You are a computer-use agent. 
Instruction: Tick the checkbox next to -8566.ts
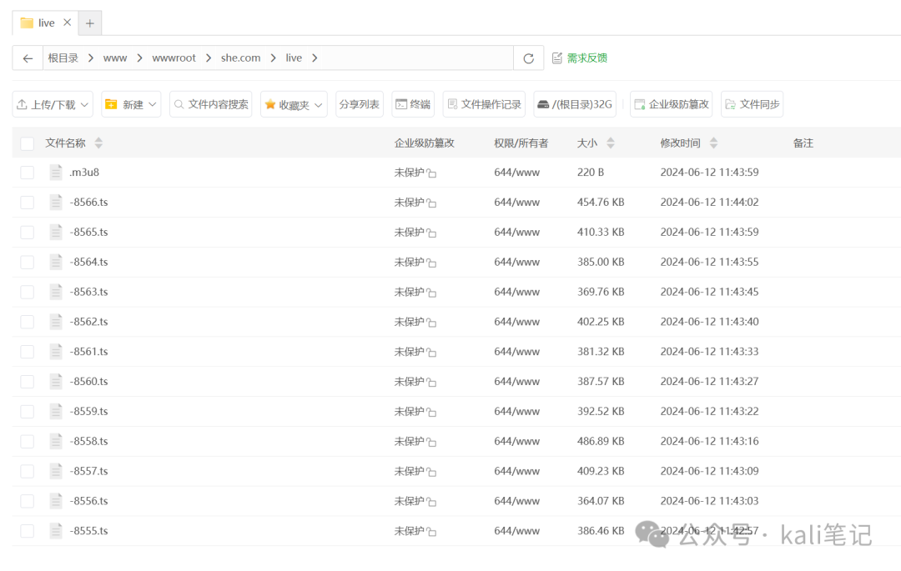(27, 202)
